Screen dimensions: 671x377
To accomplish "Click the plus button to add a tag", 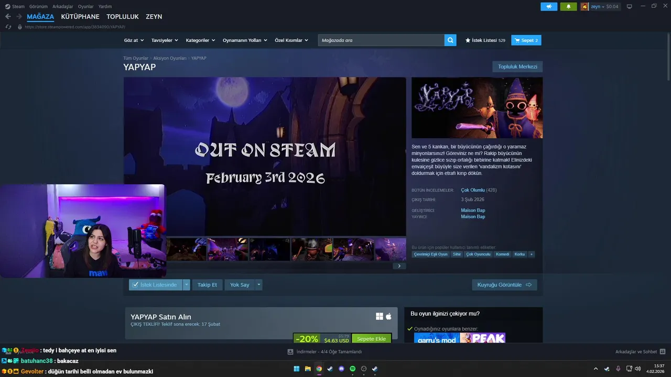I will [x=532, y=254].
